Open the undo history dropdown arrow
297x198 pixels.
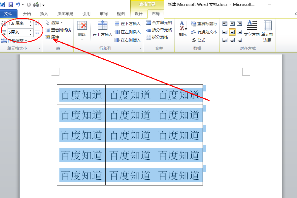tap(23, 4)
